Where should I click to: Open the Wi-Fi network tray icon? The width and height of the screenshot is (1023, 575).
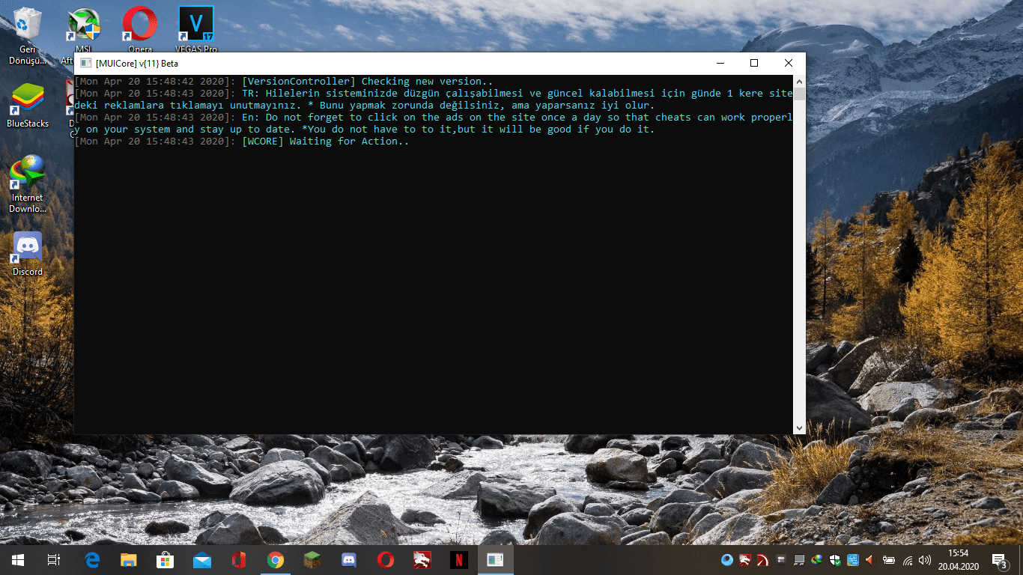point(908,560)
